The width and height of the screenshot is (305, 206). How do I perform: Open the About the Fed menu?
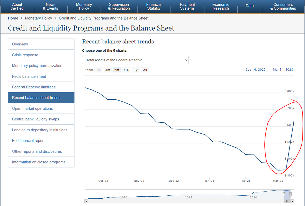17,7
